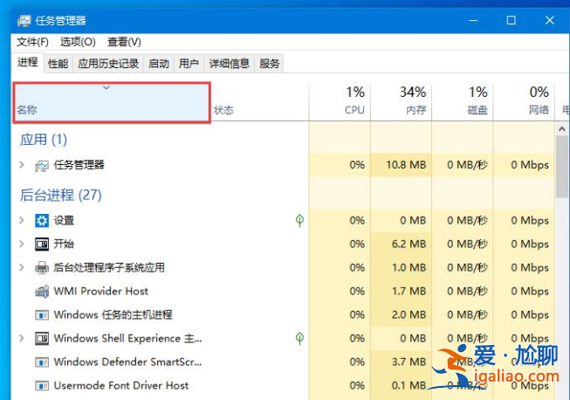Maximize the Task Manager window

tap(512, 20)
